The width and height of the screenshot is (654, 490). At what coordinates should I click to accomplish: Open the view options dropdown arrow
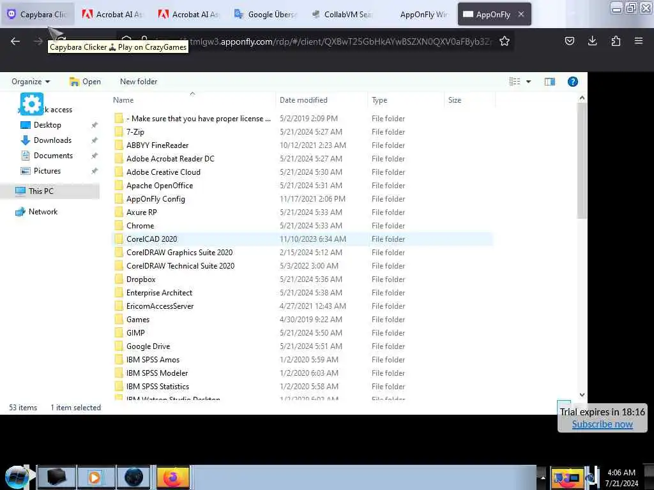(528, 82)
